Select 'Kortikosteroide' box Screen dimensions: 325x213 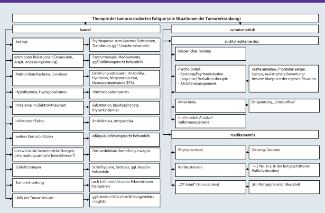coord(211,170)
